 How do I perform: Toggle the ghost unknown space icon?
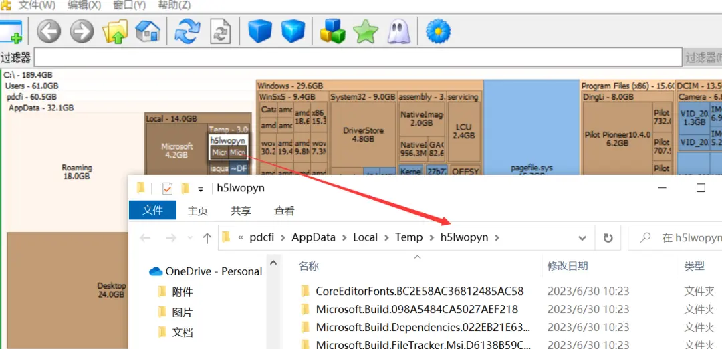point(398,31)
